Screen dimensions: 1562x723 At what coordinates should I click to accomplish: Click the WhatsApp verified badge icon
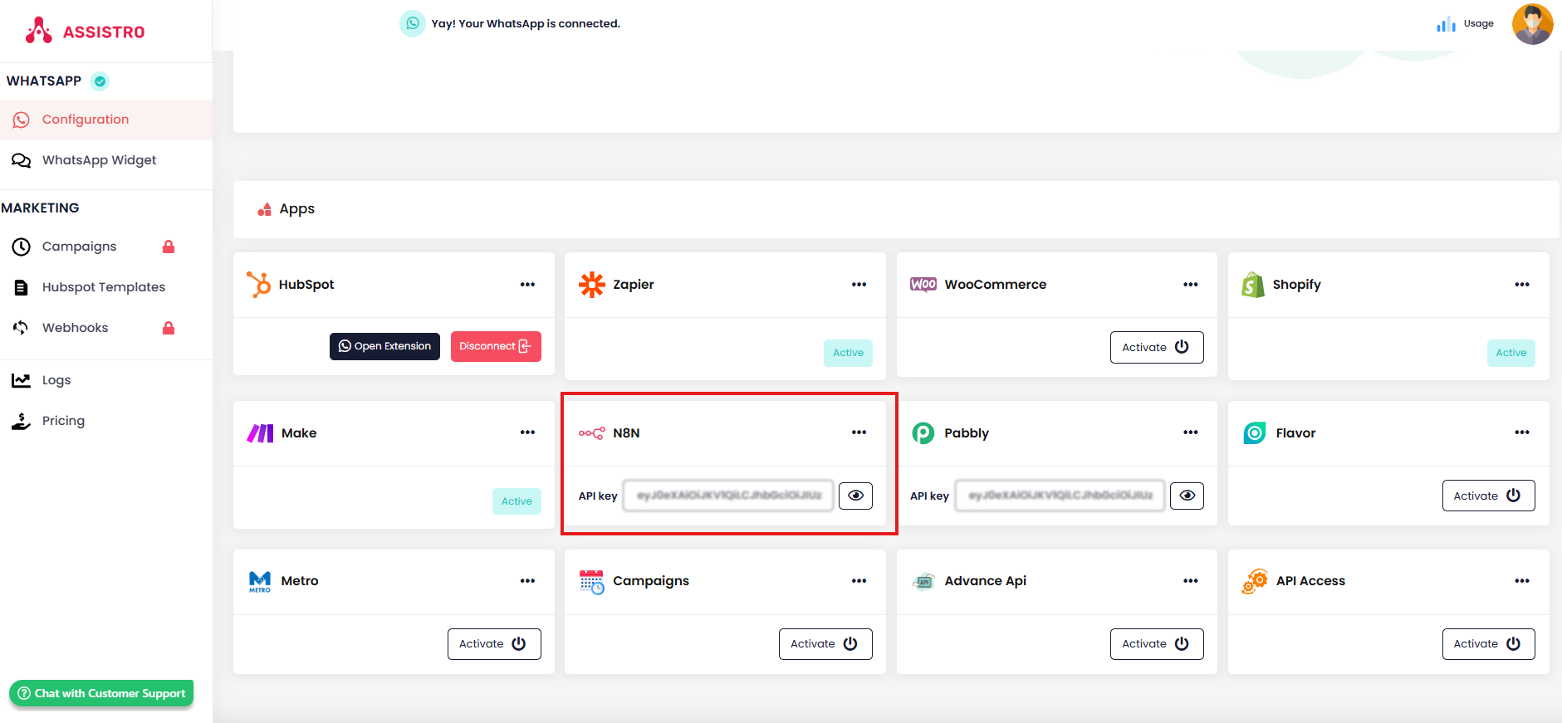(x=100, y=81)
